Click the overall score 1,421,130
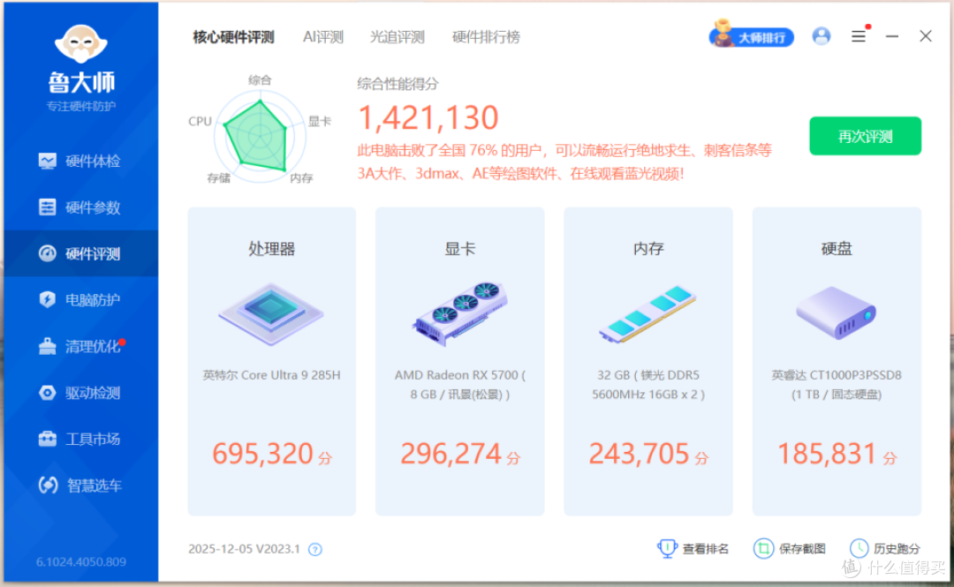 coord(428,118)
